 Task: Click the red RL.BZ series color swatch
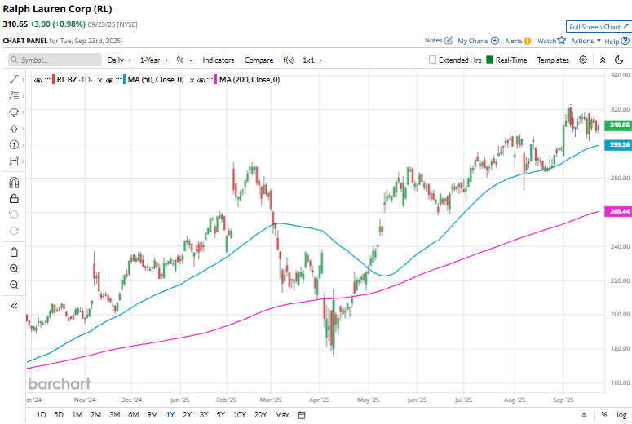[x=53, y=79]
